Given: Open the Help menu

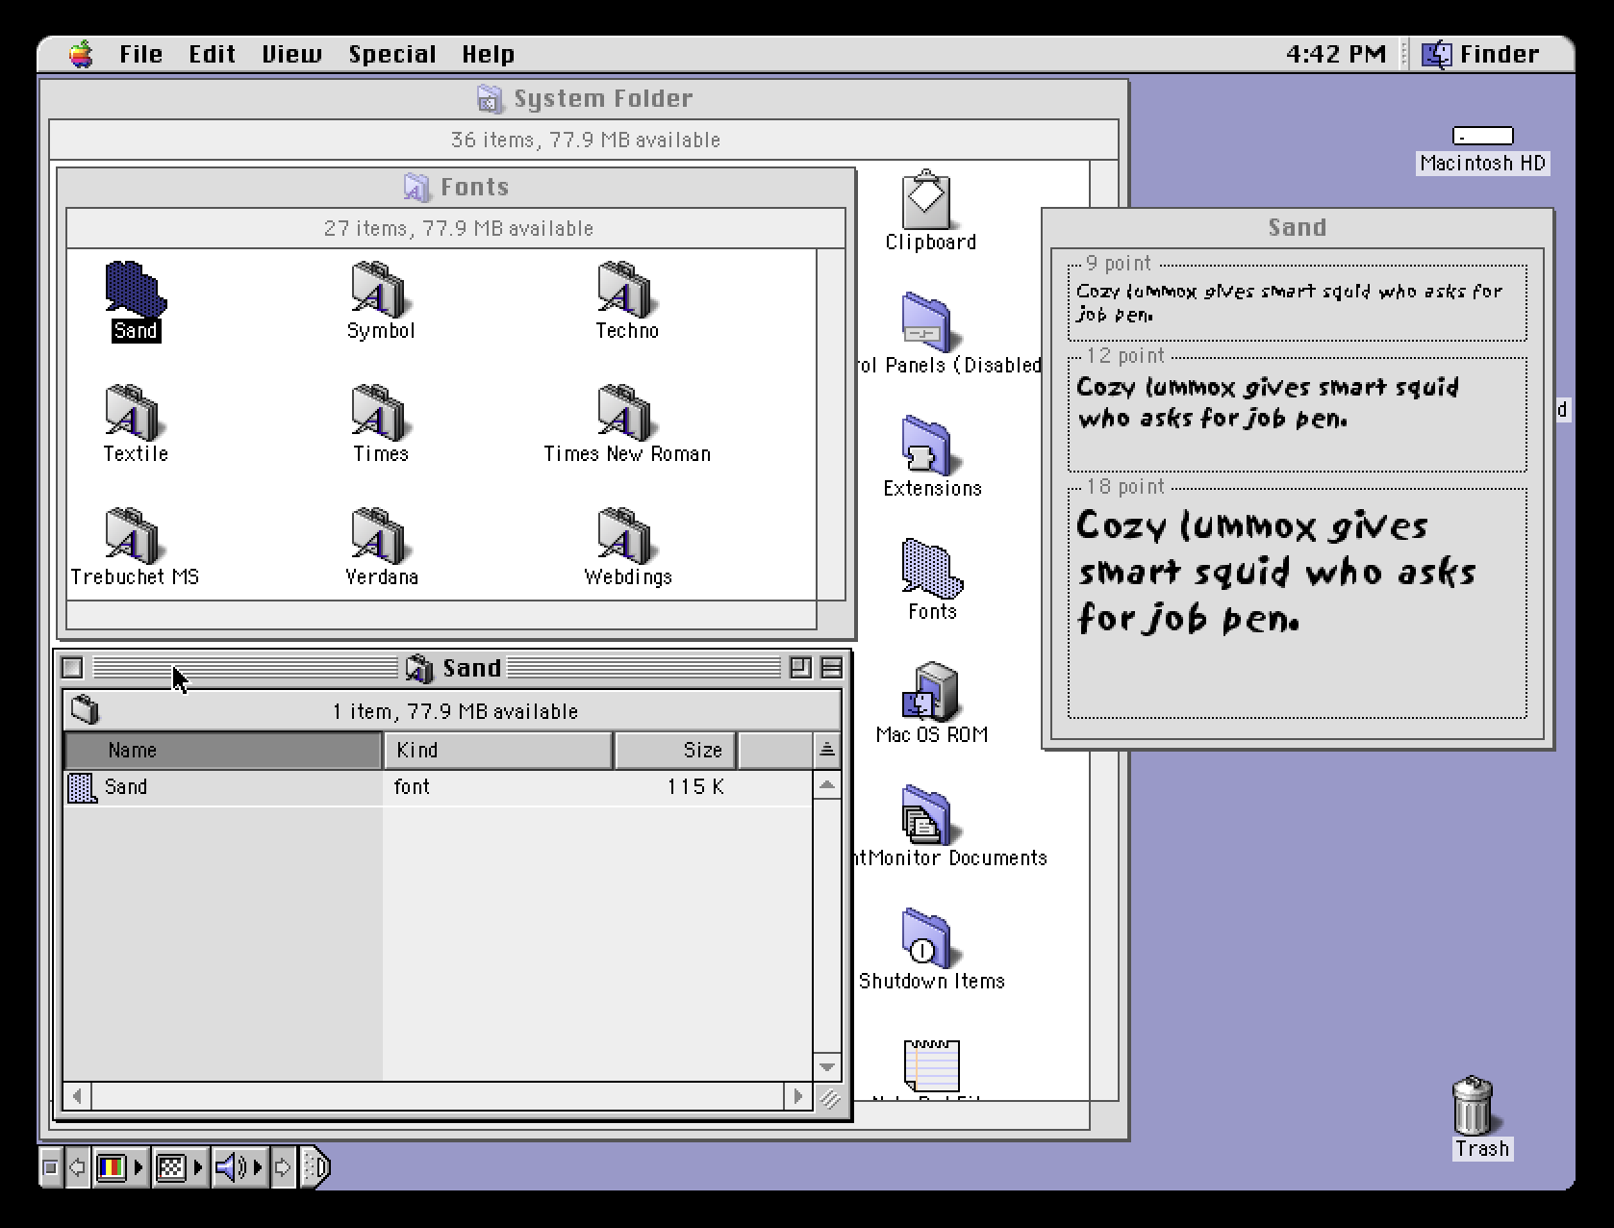Looking at the screenshot, I should 488,54.
